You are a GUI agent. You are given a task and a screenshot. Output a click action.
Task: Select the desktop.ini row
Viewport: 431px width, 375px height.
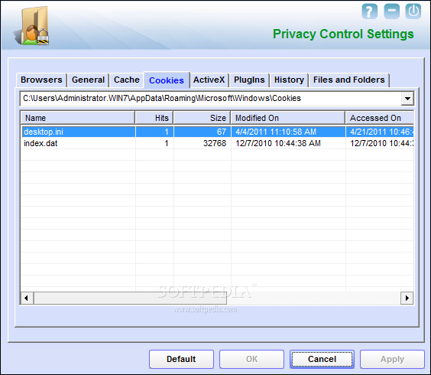(x=217, y=132)
